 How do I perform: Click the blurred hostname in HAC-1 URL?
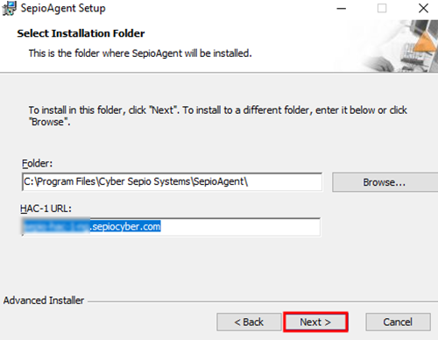(56, 227)
